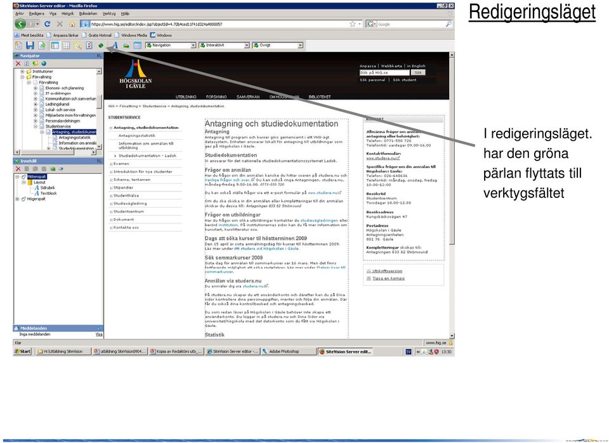Click the properties icon in Navigator toolbar

[x=27, y=63]
